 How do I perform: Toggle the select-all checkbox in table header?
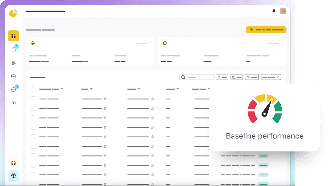click(33, 89)
